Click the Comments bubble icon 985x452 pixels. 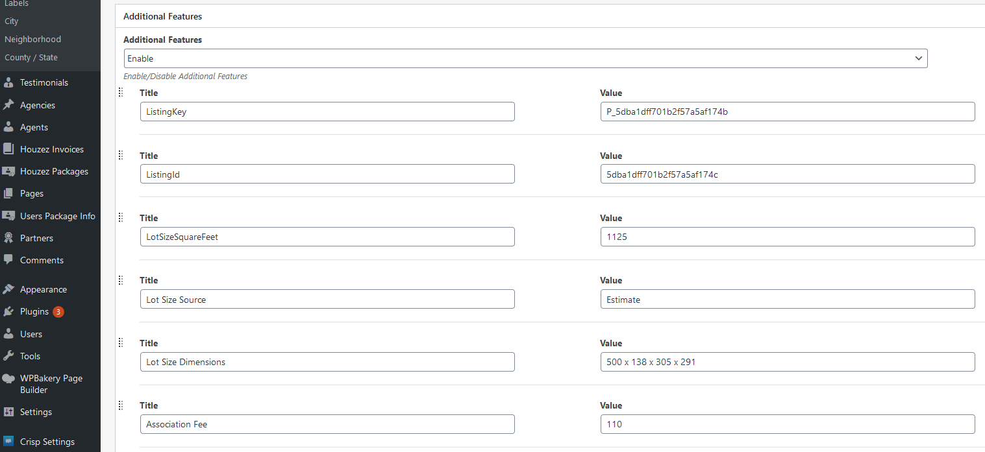[x=8, y=260]
